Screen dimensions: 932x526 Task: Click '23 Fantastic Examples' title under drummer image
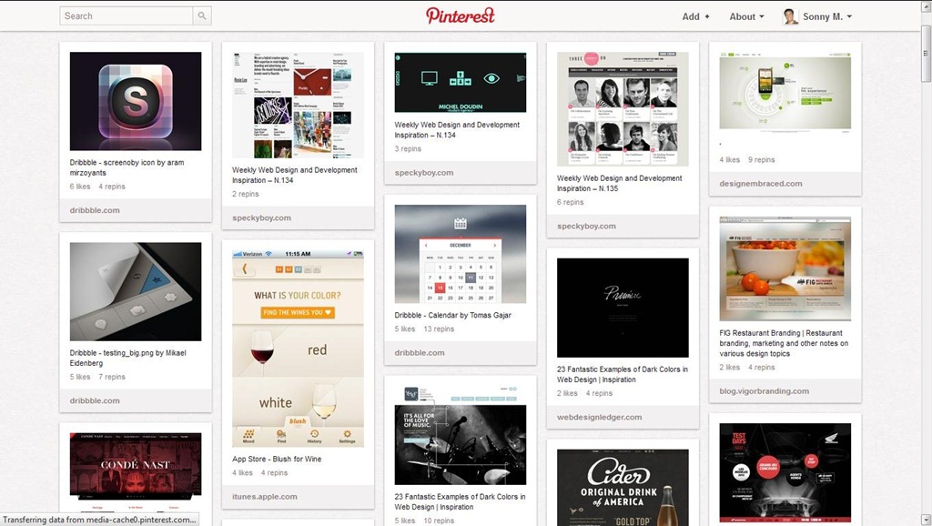click(x=460, y=501)
